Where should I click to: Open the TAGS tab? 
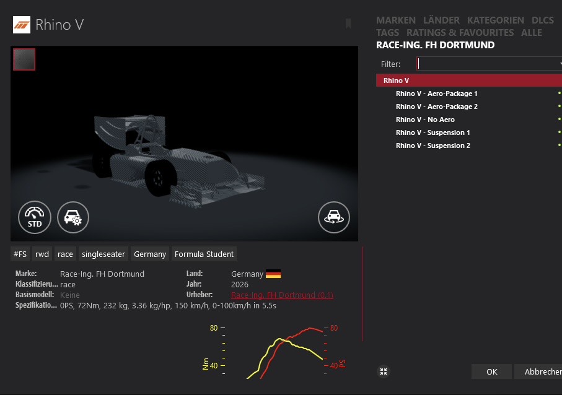click(387, 33)
